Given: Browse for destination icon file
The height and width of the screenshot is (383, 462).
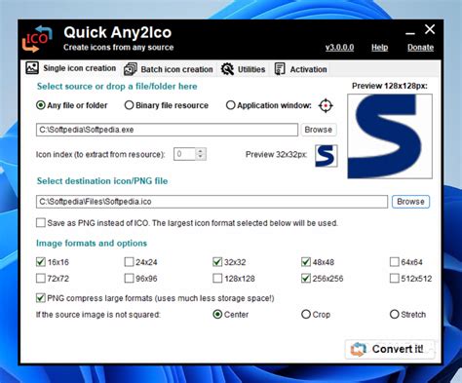Looking at the screenshot, I should 410,202.
